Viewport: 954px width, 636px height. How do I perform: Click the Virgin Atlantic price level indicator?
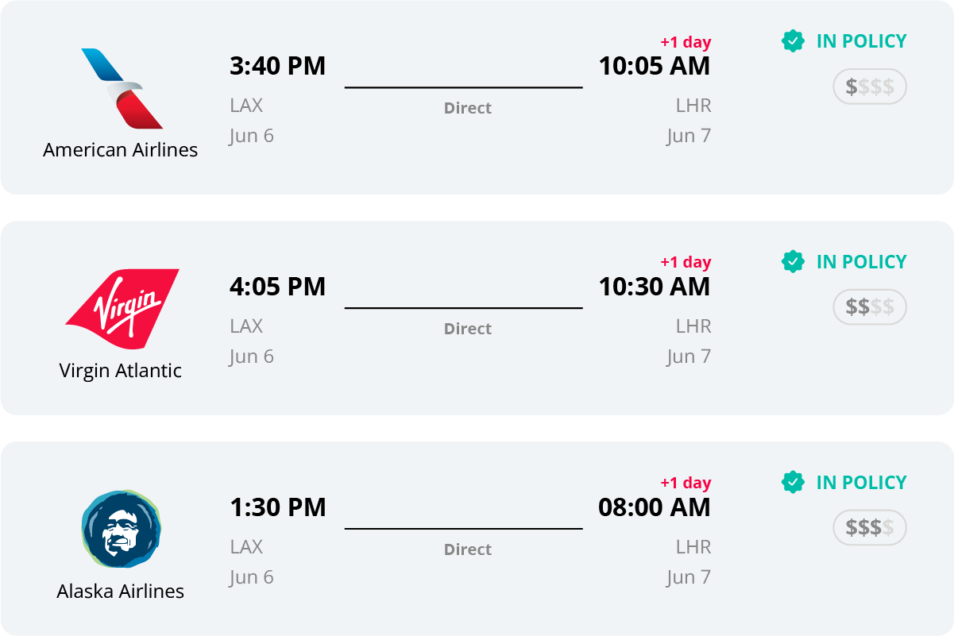click(869, 307)
